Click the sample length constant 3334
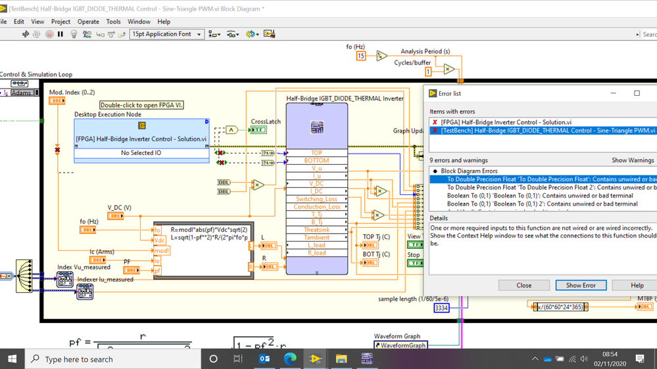The image size is (657, 369). pyautogui.click(x=441, y=309)
